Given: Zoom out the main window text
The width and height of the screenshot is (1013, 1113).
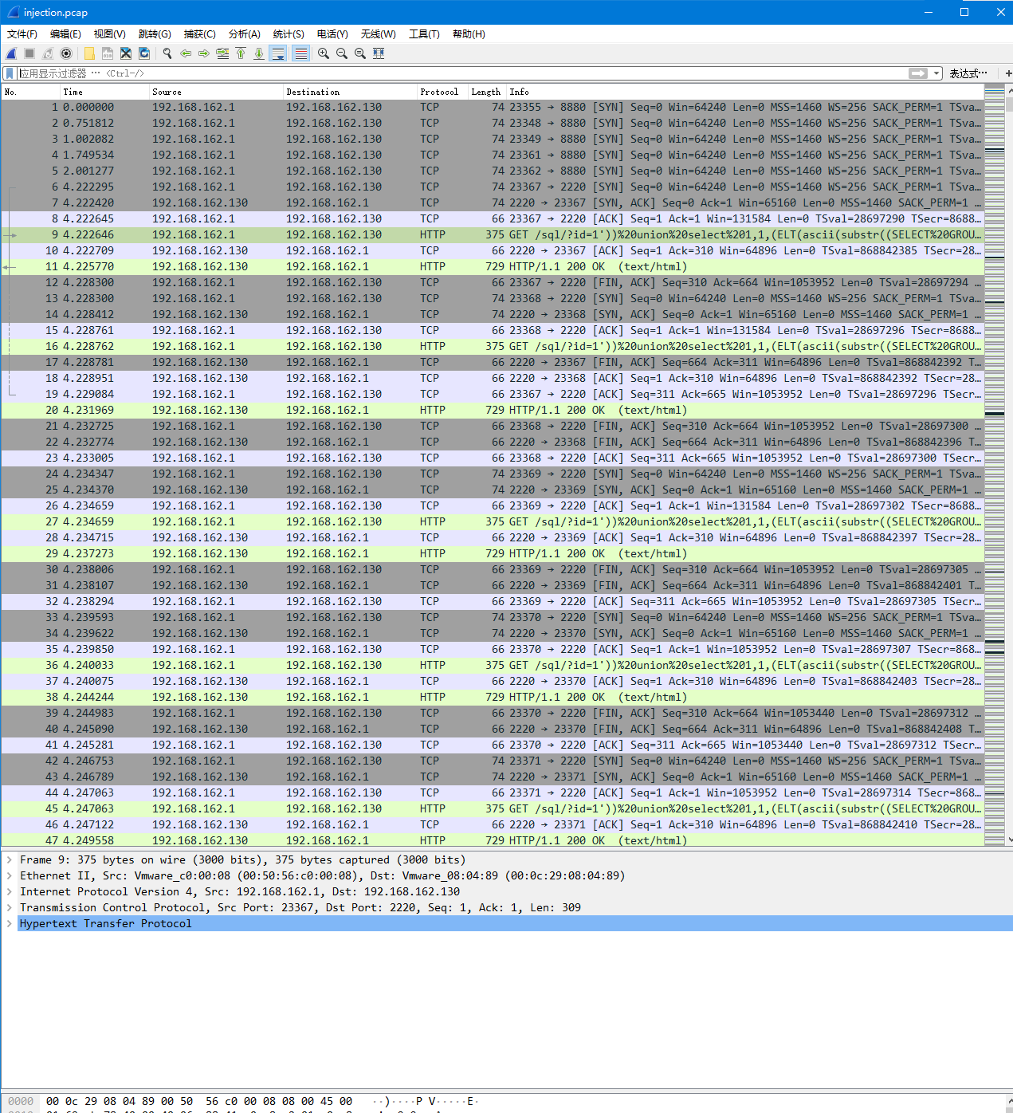Looking at the screenshot, I should click(342, 53).
